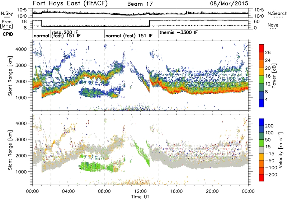Click the "Velocity [m s⁻¹]" colorbar title
This screenshot has width=287, height=199.
(x=280, y=150)
